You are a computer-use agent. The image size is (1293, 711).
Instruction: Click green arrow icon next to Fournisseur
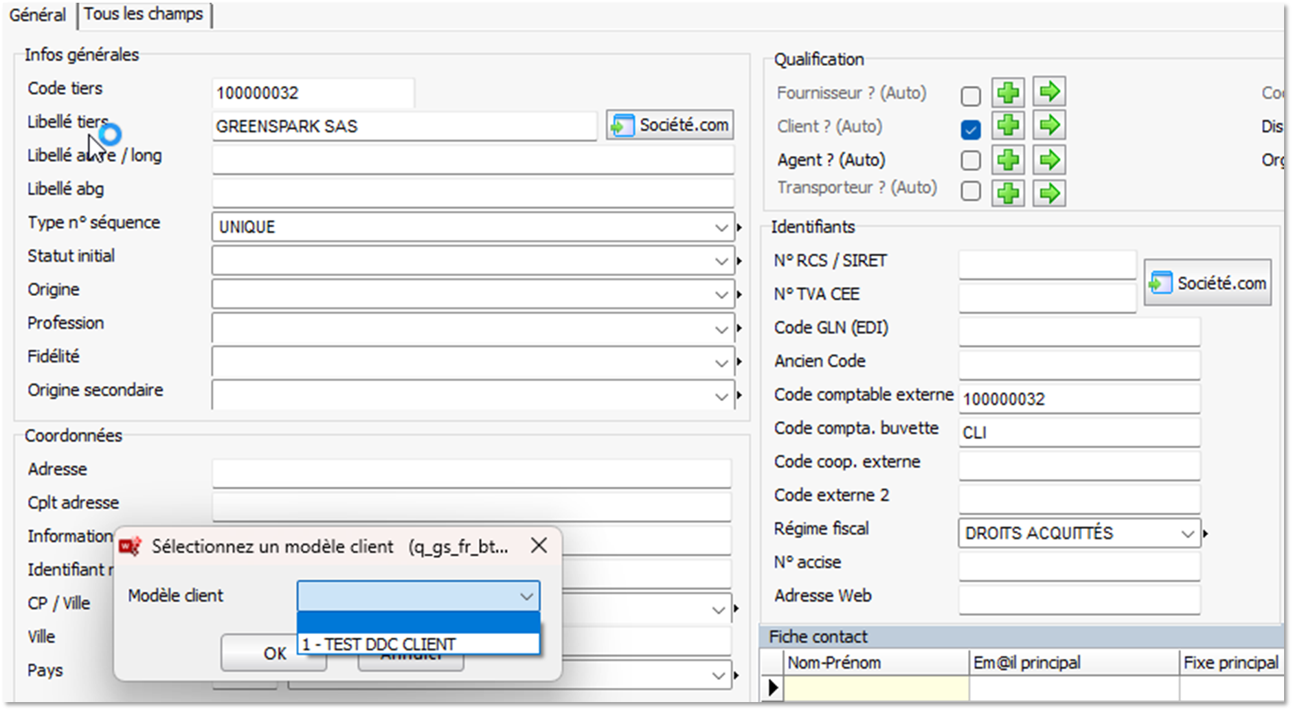(1049, 93)
